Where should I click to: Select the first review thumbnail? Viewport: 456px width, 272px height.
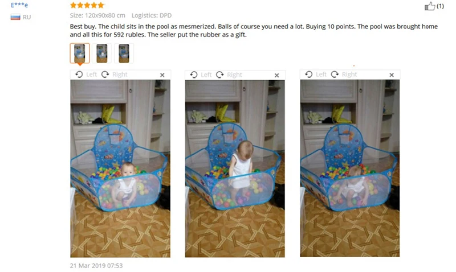coord(80,53)
